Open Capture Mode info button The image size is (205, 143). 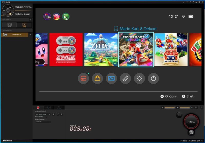[30, 19]
